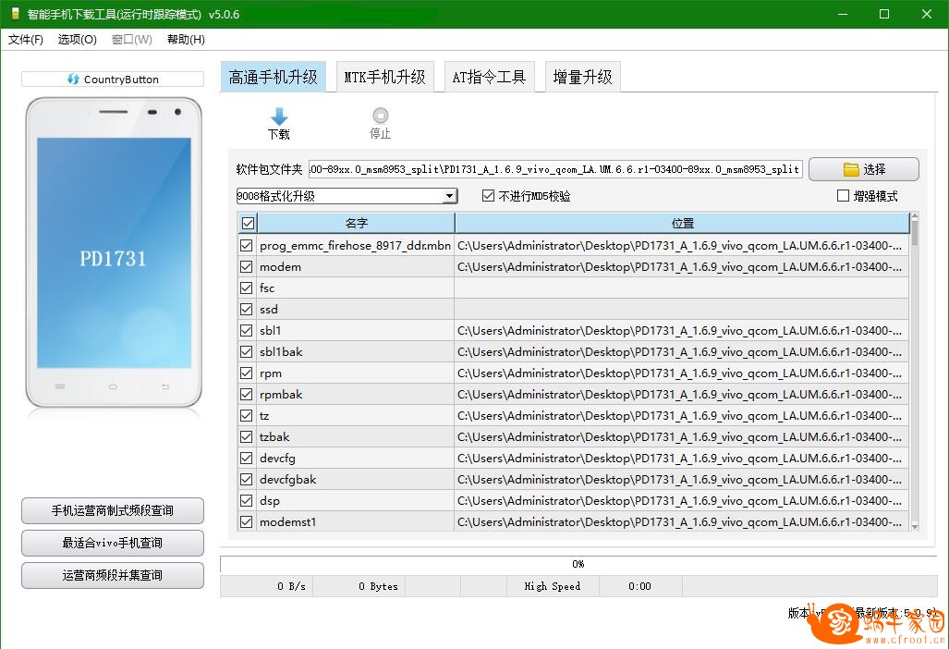Click the table vertical scrollbar thumb
949x649 pixels.
click(915, 233)
